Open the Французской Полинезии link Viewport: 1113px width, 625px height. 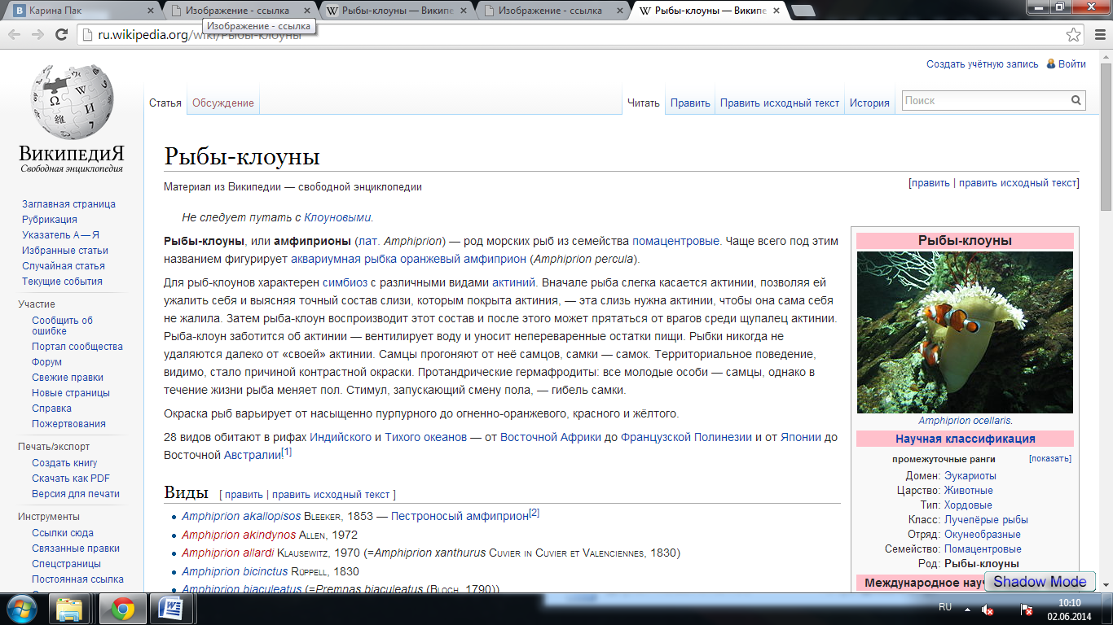[x=686, y=438]
